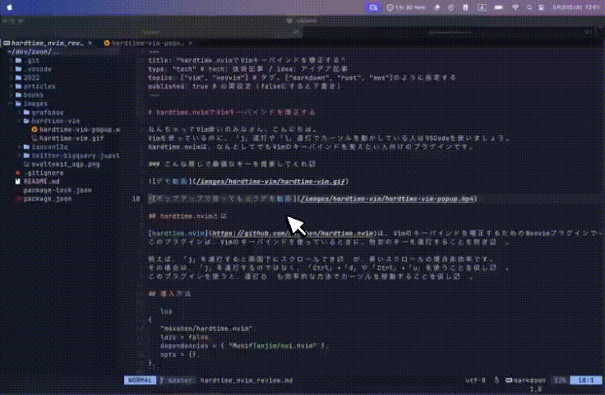Click orange icon of hardtime-vim-popup file
Screen dimensions: 605x395
(35, 130)
